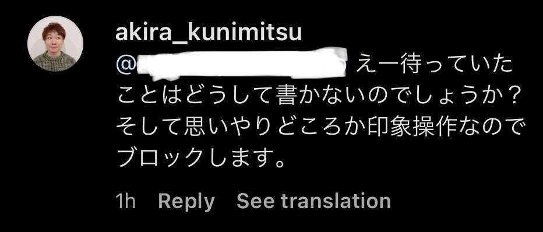Tap the Reply button
543x232 pixels.
186,202
